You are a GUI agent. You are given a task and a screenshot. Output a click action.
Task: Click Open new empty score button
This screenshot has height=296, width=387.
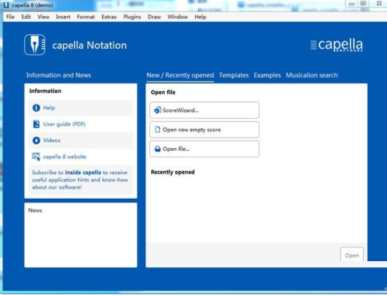point(204,130)
